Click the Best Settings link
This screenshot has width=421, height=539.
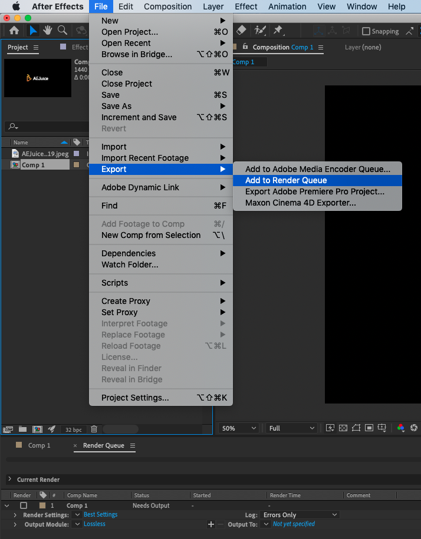[100, 515]
